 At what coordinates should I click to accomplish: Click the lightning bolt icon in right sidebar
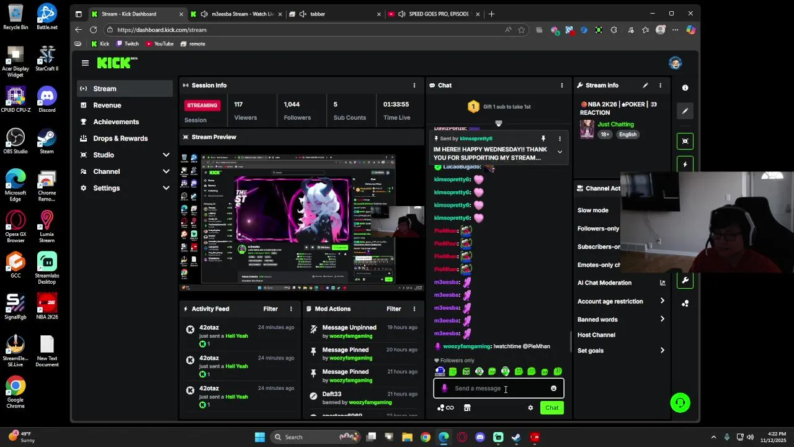(685, 165)
